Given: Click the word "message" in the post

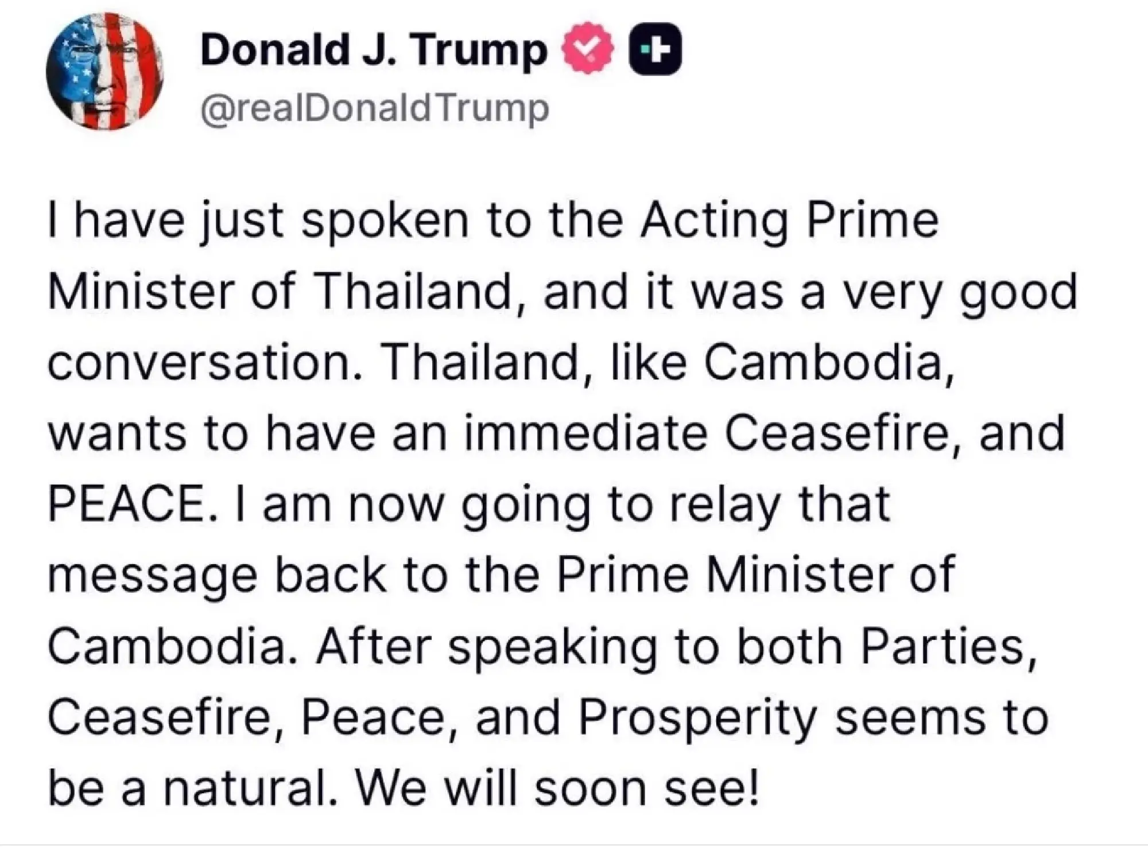Looking at the screenshot, I should click(x=152, y=576).
